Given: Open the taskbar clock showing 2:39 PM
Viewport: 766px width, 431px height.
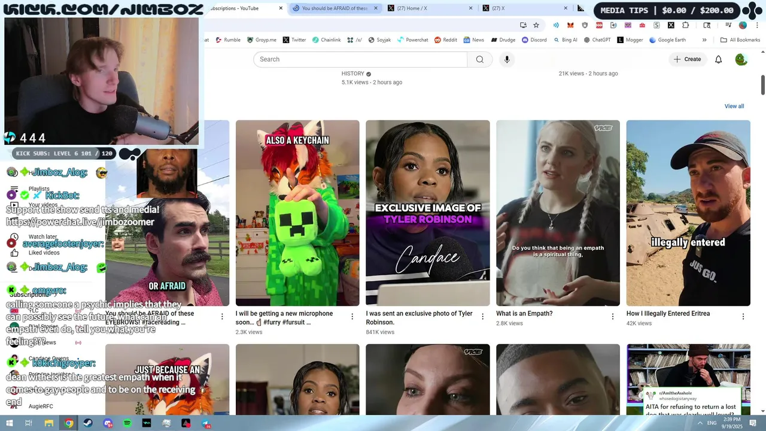Looking at the screenshot, I should pyautogui.click(x=732, y=423).
